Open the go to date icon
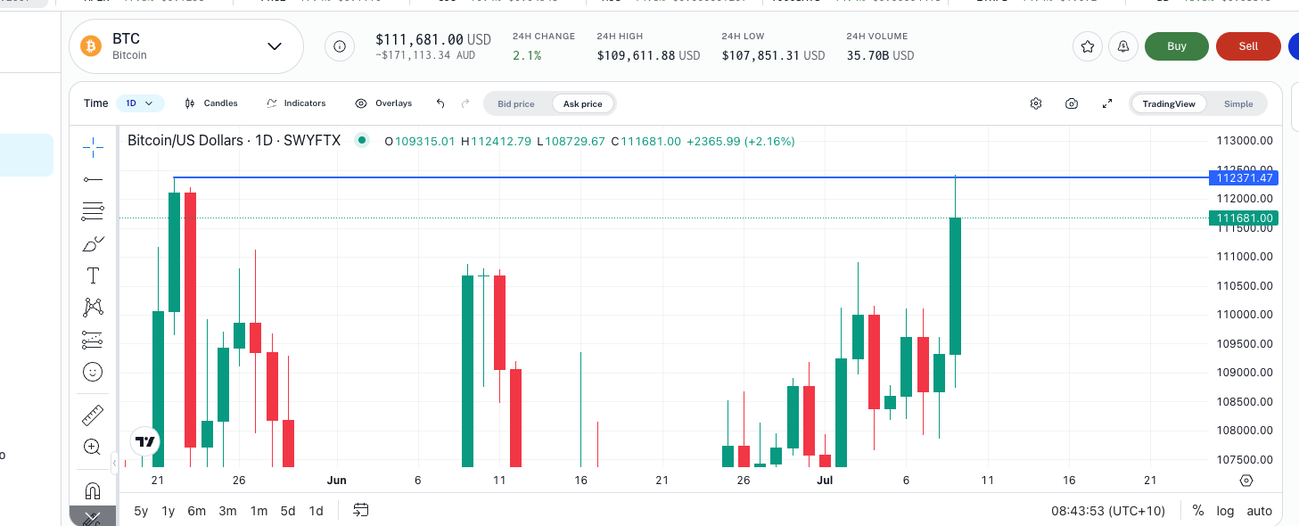1299x526 pixels. [x=361, y=511]
